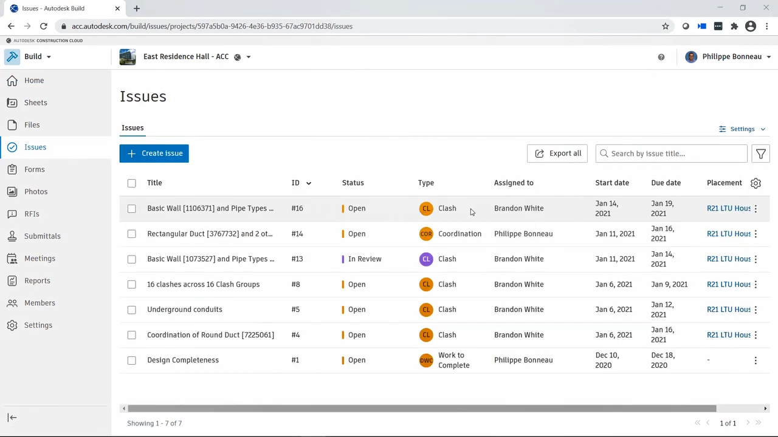Open the RFIs sidebar icon
Image resolution: width=778 pixels, height=437 pixels.
click(12, 214)
